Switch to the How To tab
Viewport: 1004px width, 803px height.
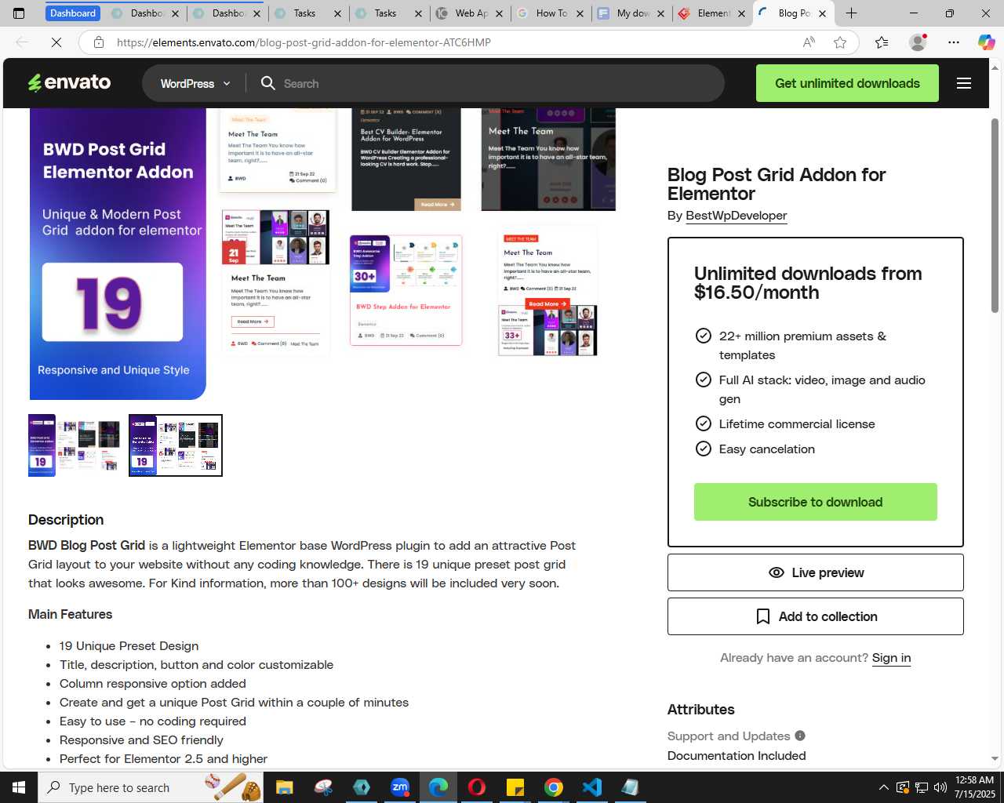pos(551,13)
